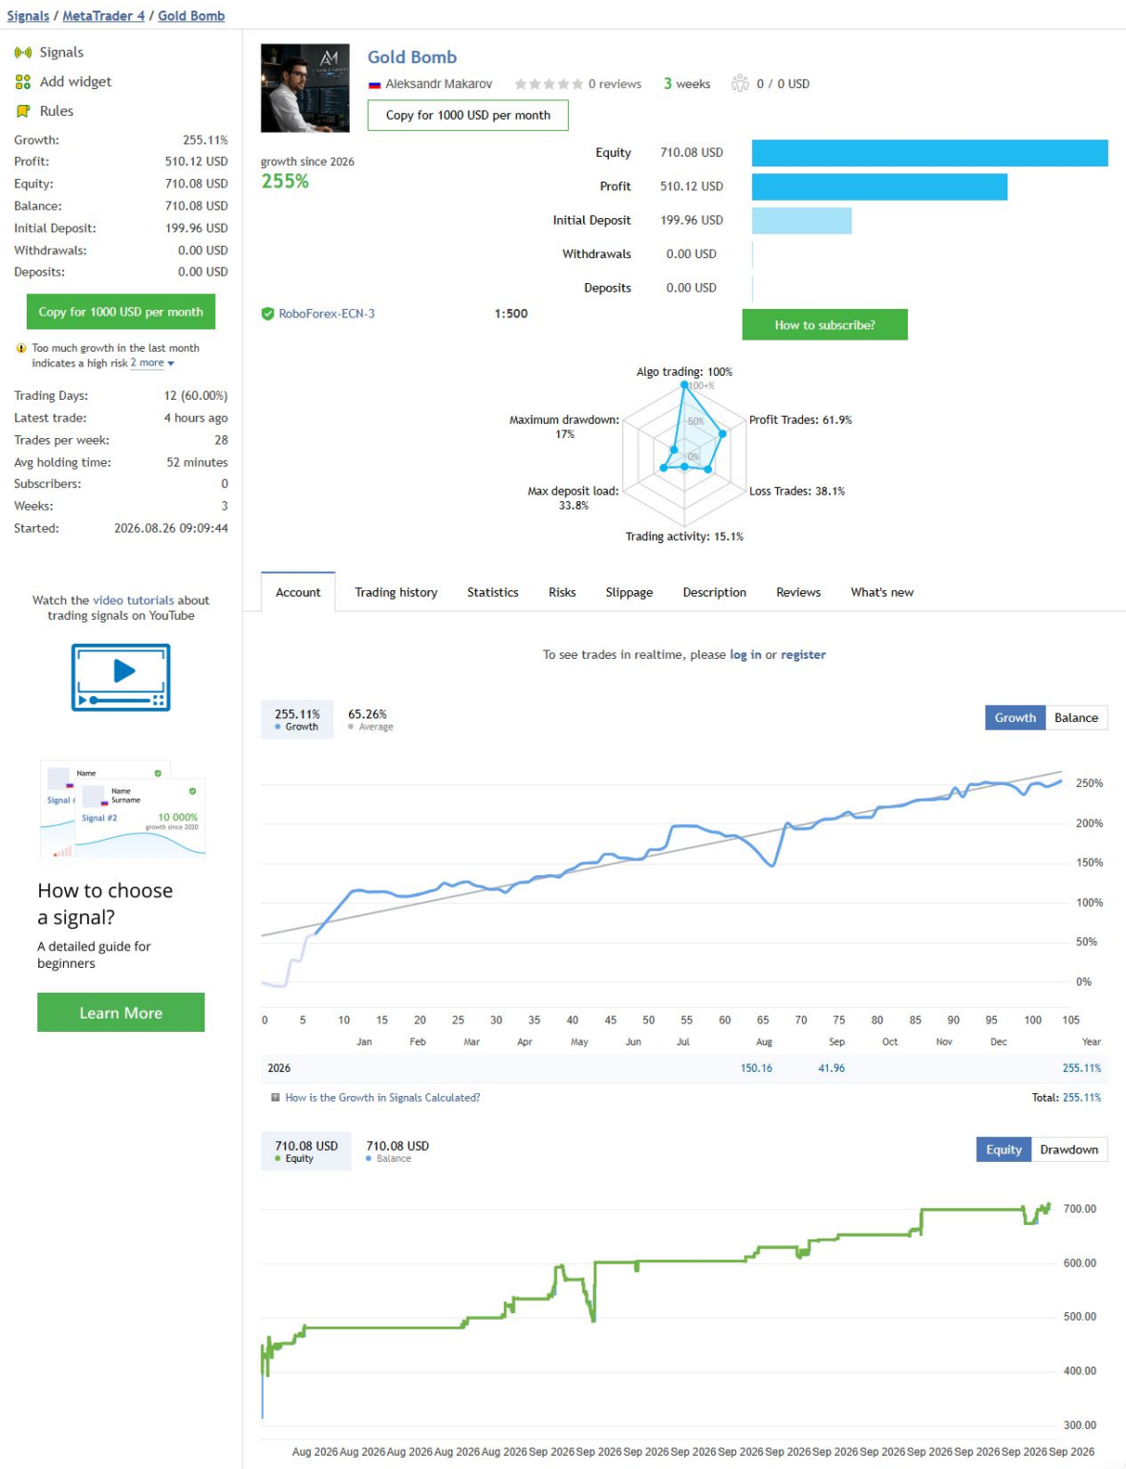Click the Learn More button
The image size is (1126, 1469).
[120, 1013]
